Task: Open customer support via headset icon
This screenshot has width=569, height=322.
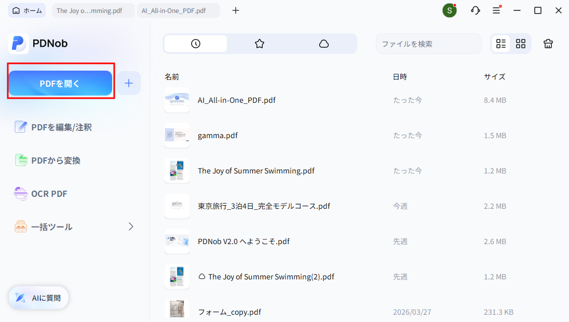Action: click(475, 10)
